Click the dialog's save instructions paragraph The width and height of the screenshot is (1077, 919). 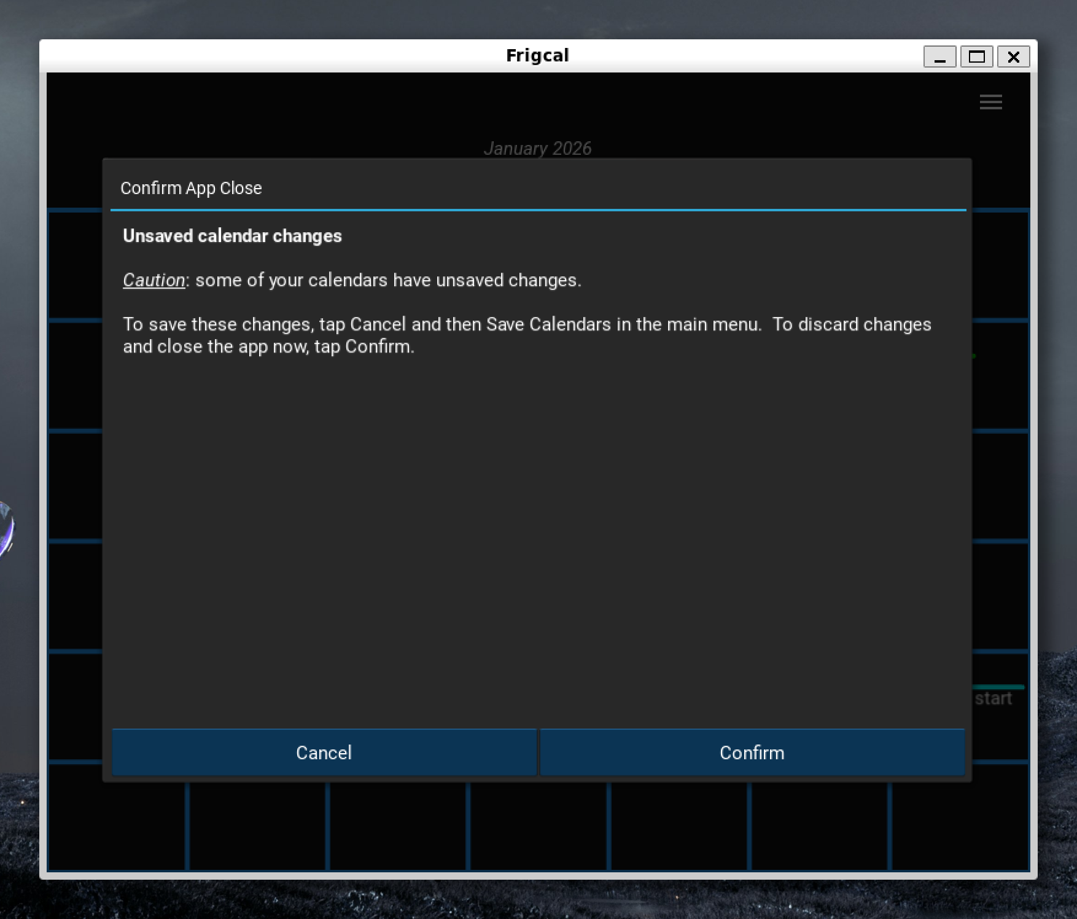(527, 335)
